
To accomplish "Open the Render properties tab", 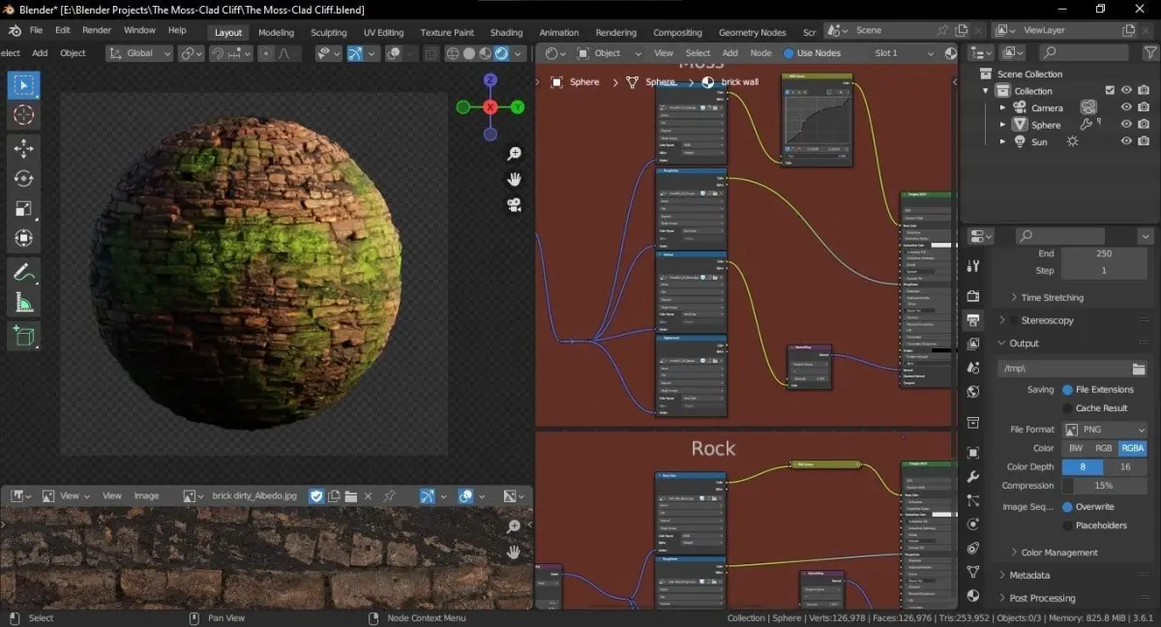I will click(973, 295).
